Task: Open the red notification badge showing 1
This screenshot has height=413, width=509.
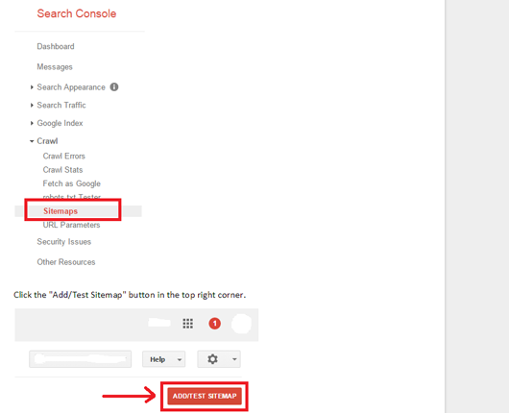Action: (214, 324)
